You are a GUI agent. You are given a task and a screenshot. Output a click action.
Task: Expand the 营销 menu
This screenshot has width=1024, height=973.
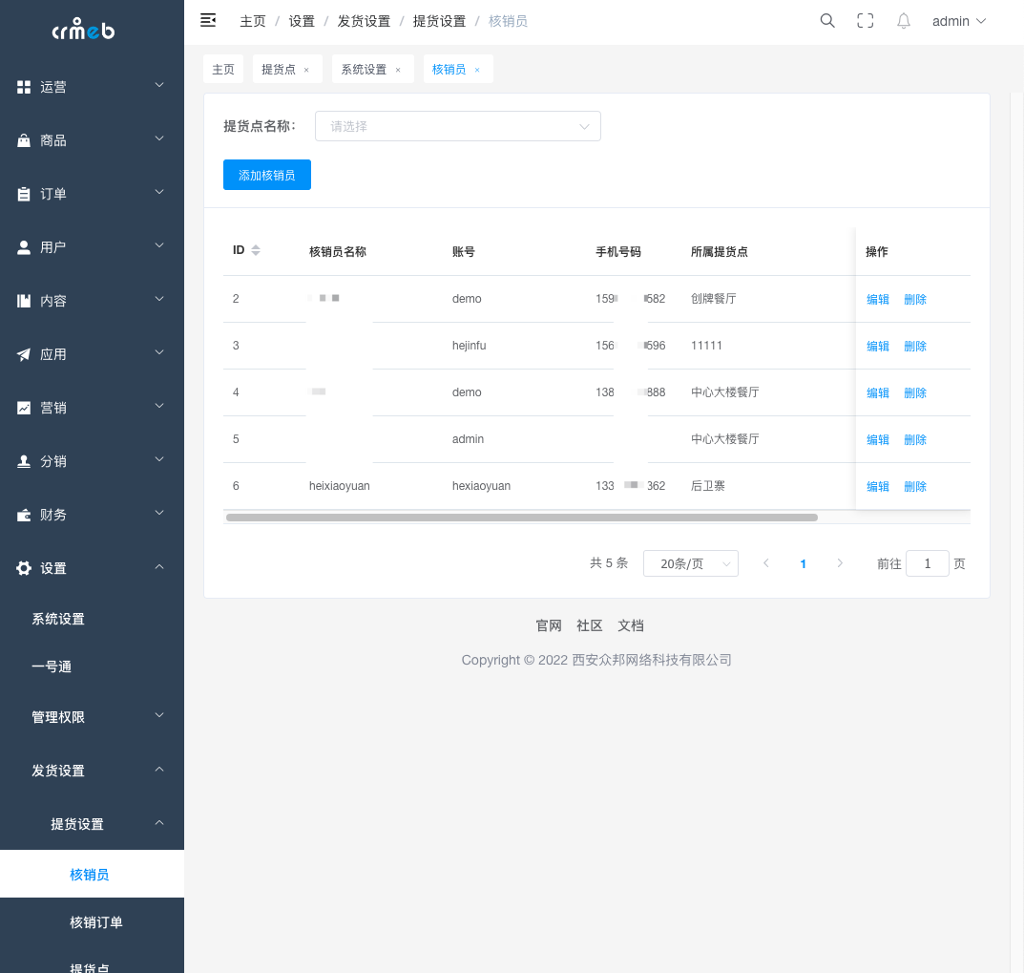[x=159, y=407]
